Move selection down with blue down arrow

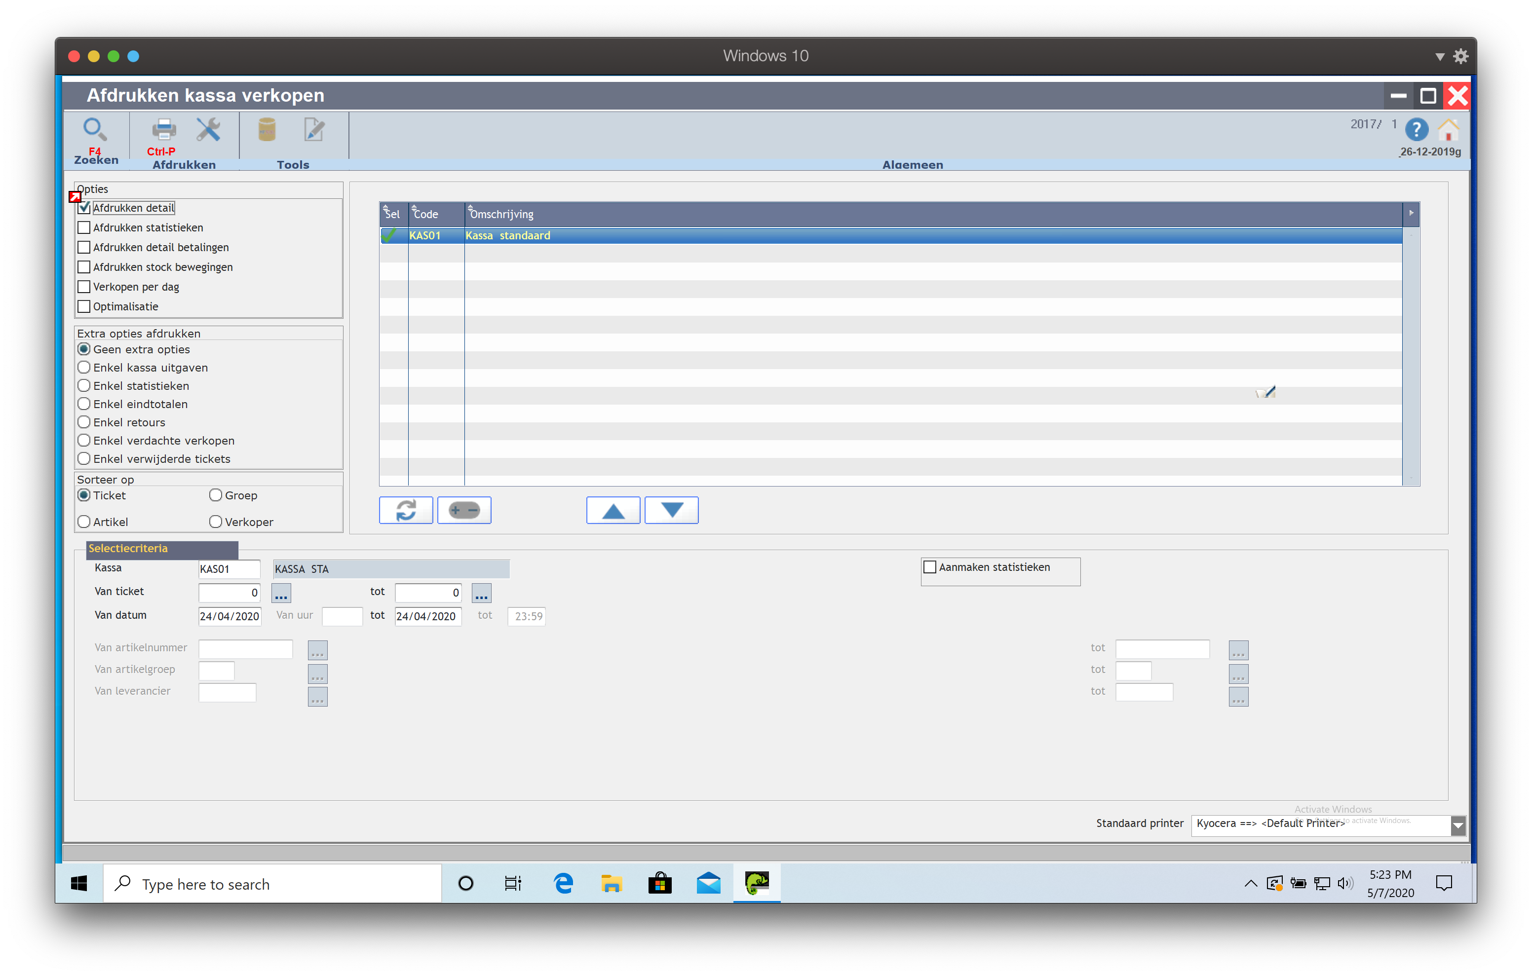[671, 510]
